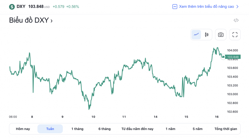Click the current price label 103.848 on axis
Viewport: 249px width, 138px height.
(233, 57)
